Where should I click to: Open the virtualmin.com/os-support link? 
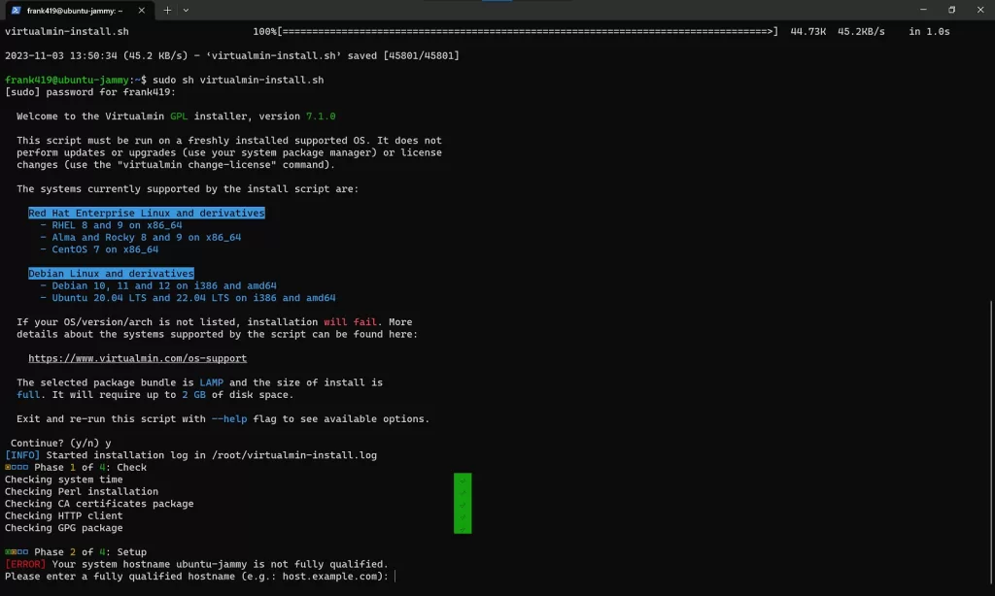(x=137, y=358)
